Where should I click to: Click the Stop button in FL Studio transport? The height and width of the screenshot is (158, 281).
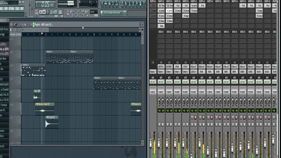click(x=44, y=12)
